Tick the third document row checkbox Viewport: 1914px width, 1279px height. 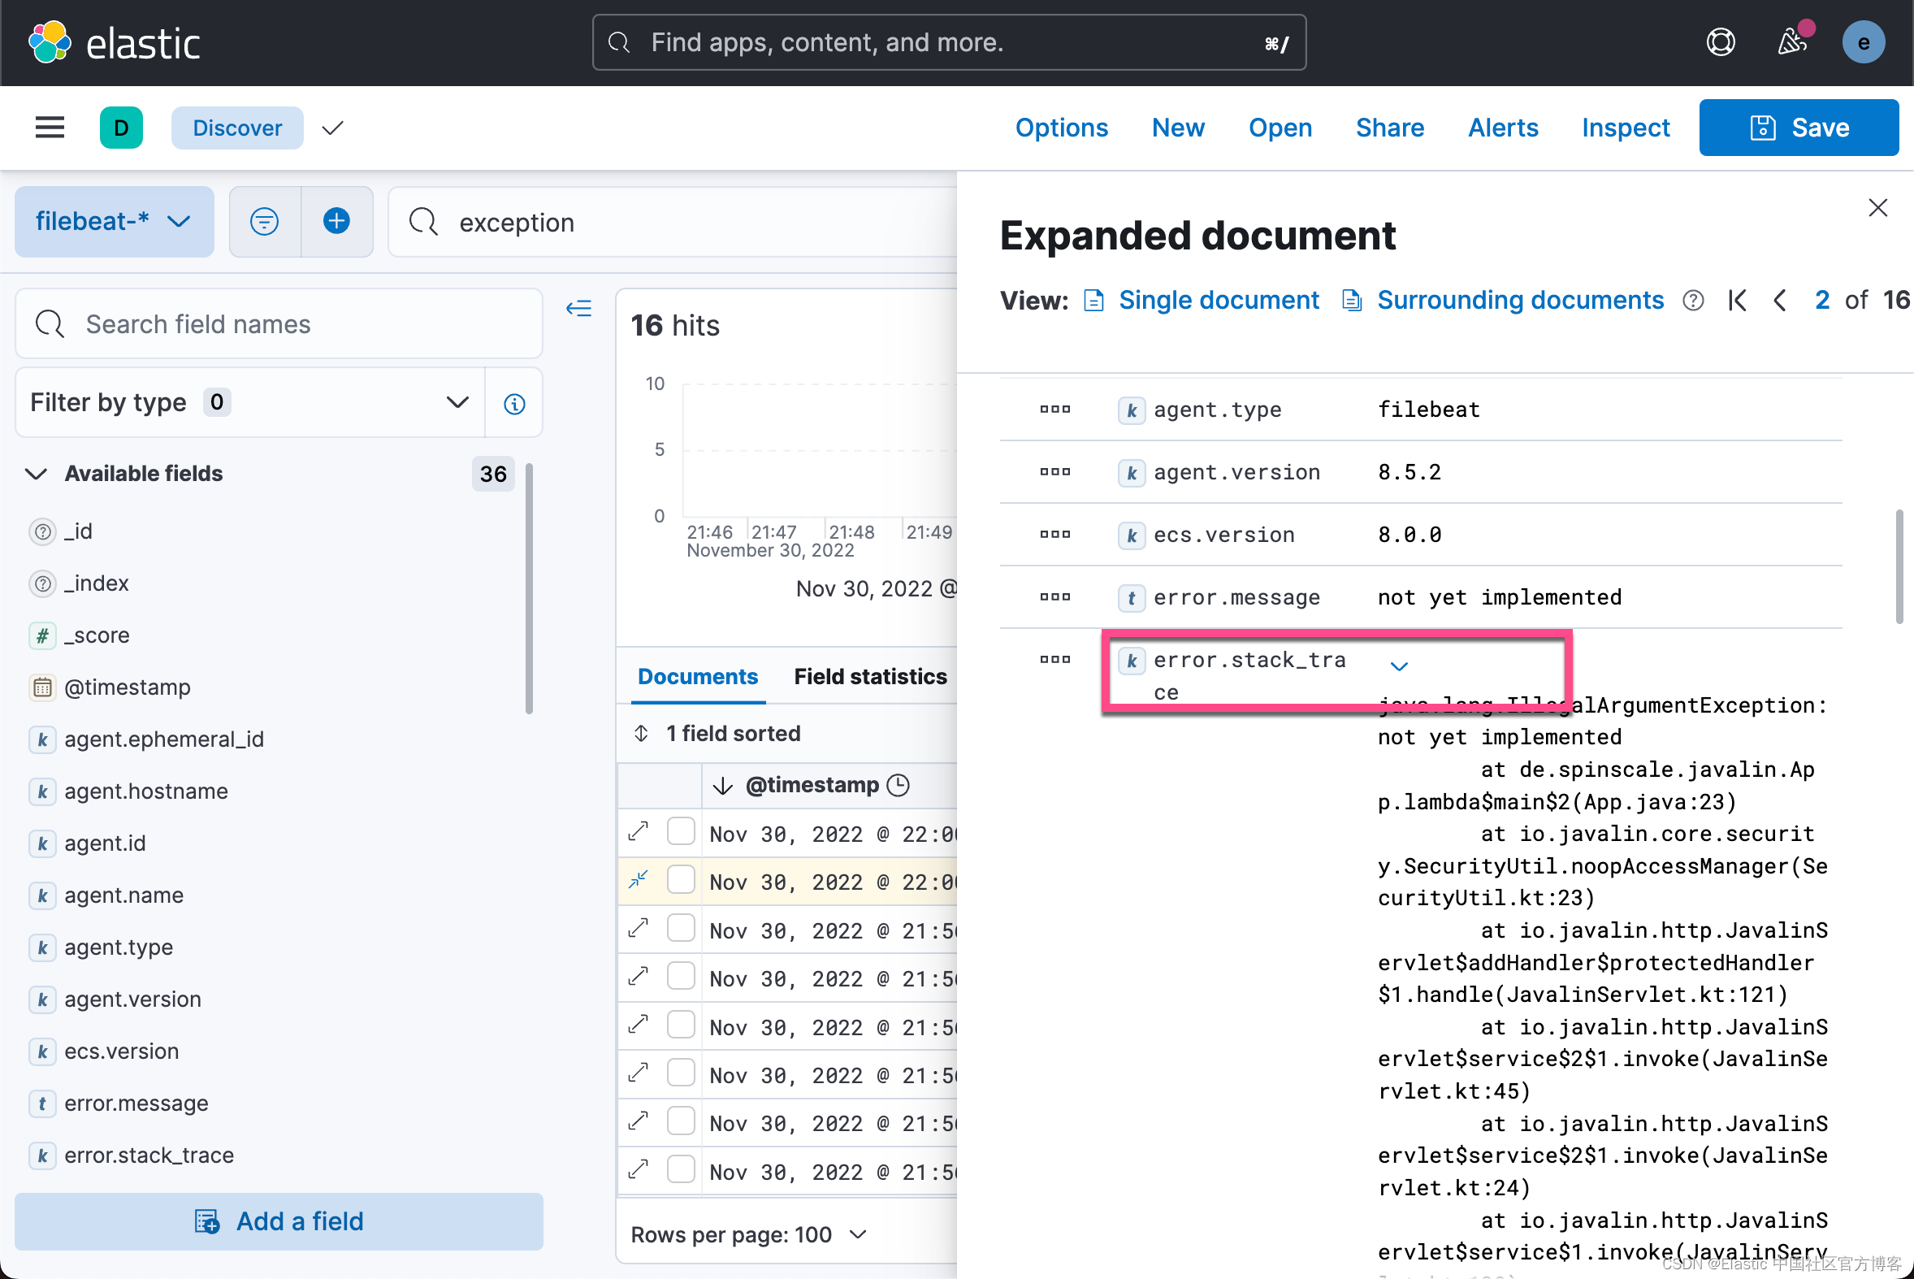(x=680, y=928)
